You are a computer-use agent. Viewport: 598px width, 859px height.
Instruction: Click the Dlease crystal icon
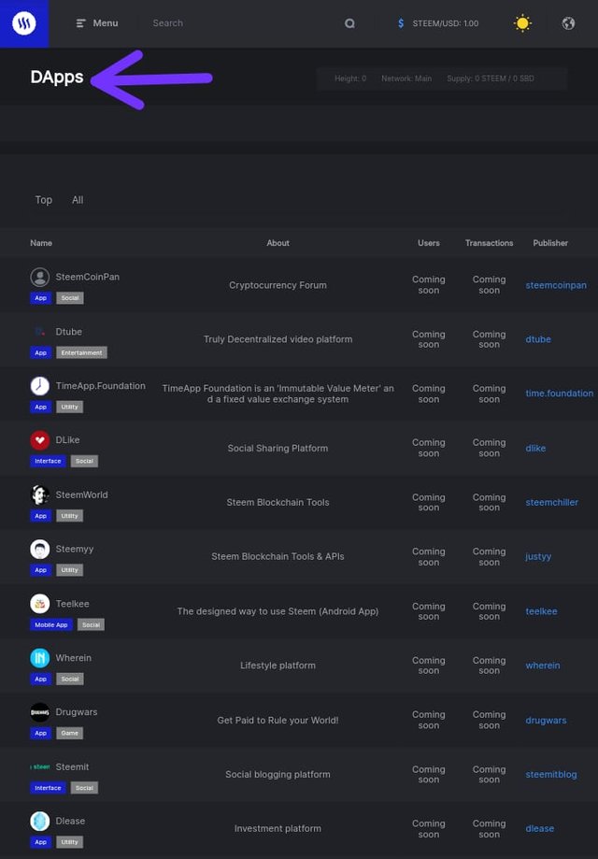40,822
